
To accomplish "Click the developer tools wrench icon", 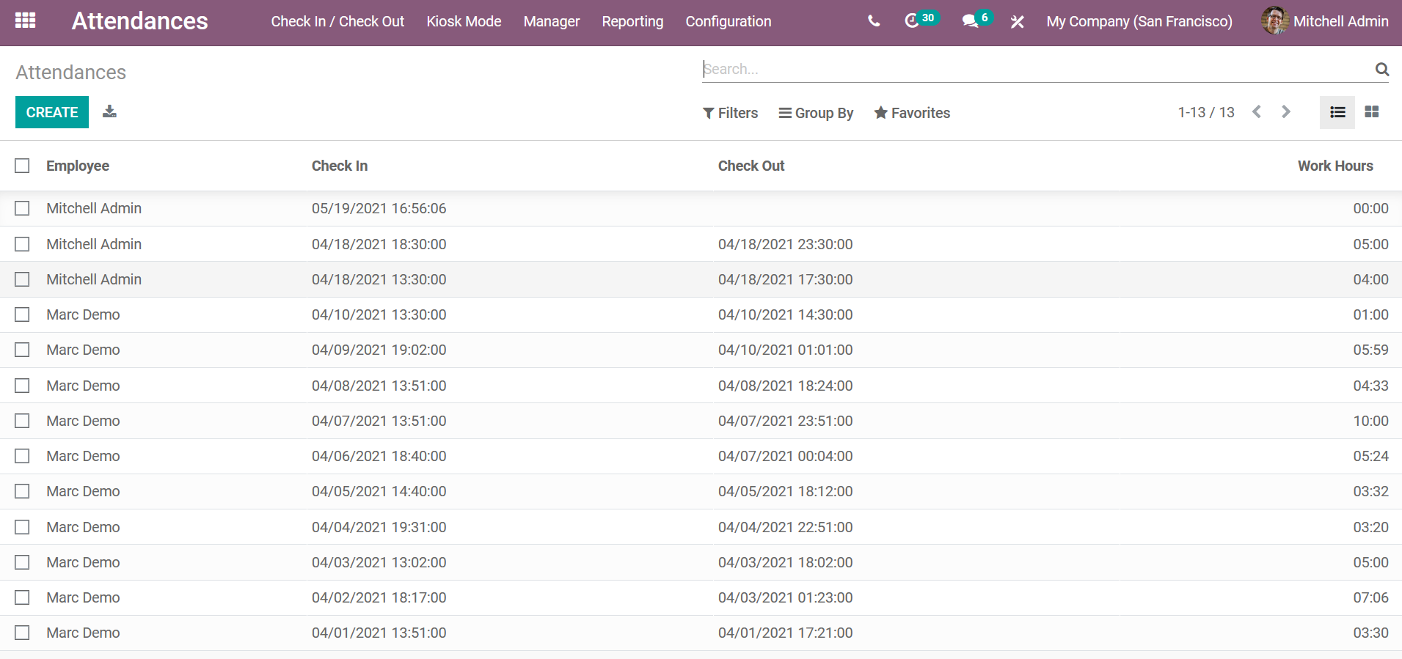I will pyautogui.click(x=1017, y=22).
